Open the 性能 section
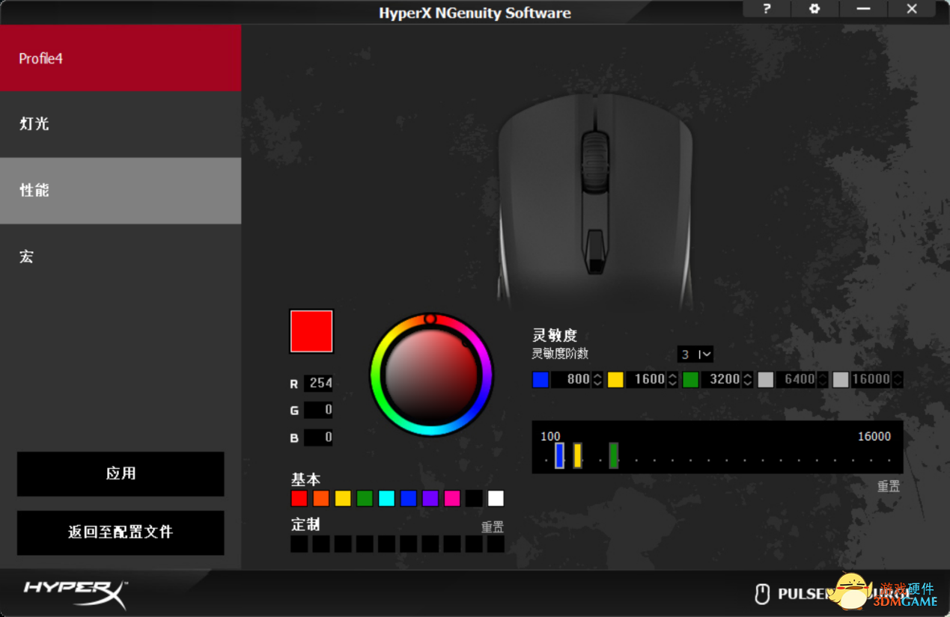Viewport: 950px width, 617px height. point(121,191)
